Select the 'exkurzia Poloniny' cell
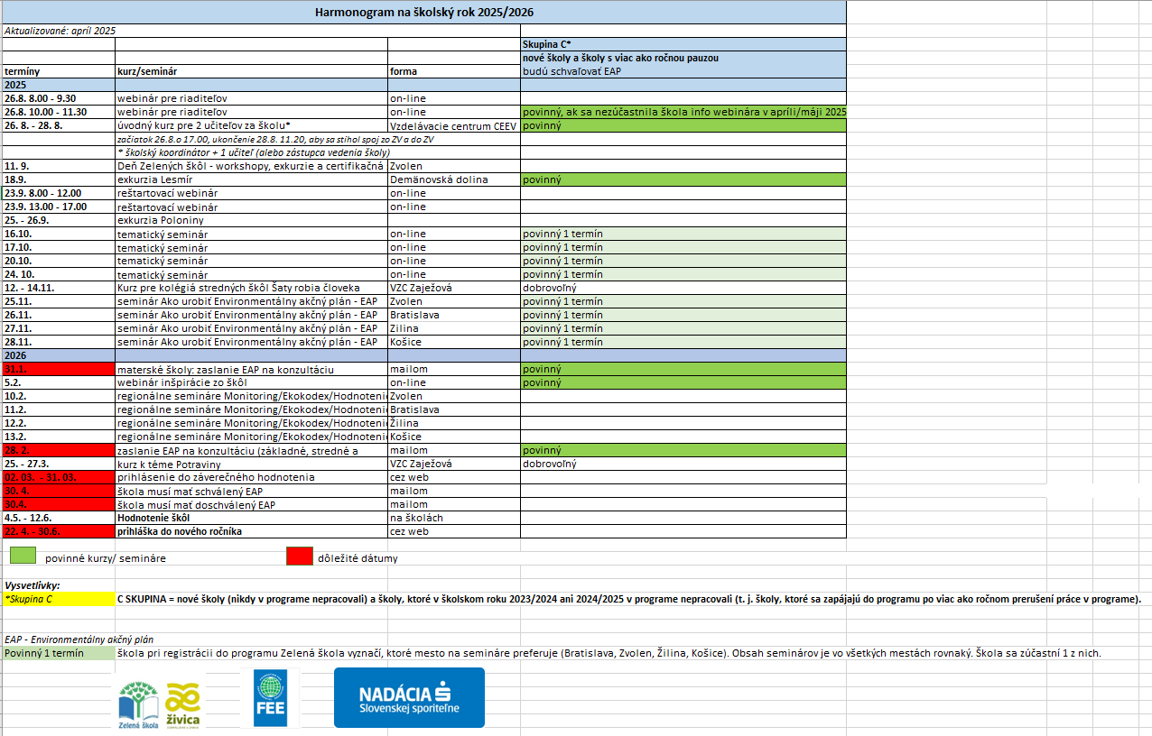The image size is (1152, 736). point(251,220)
